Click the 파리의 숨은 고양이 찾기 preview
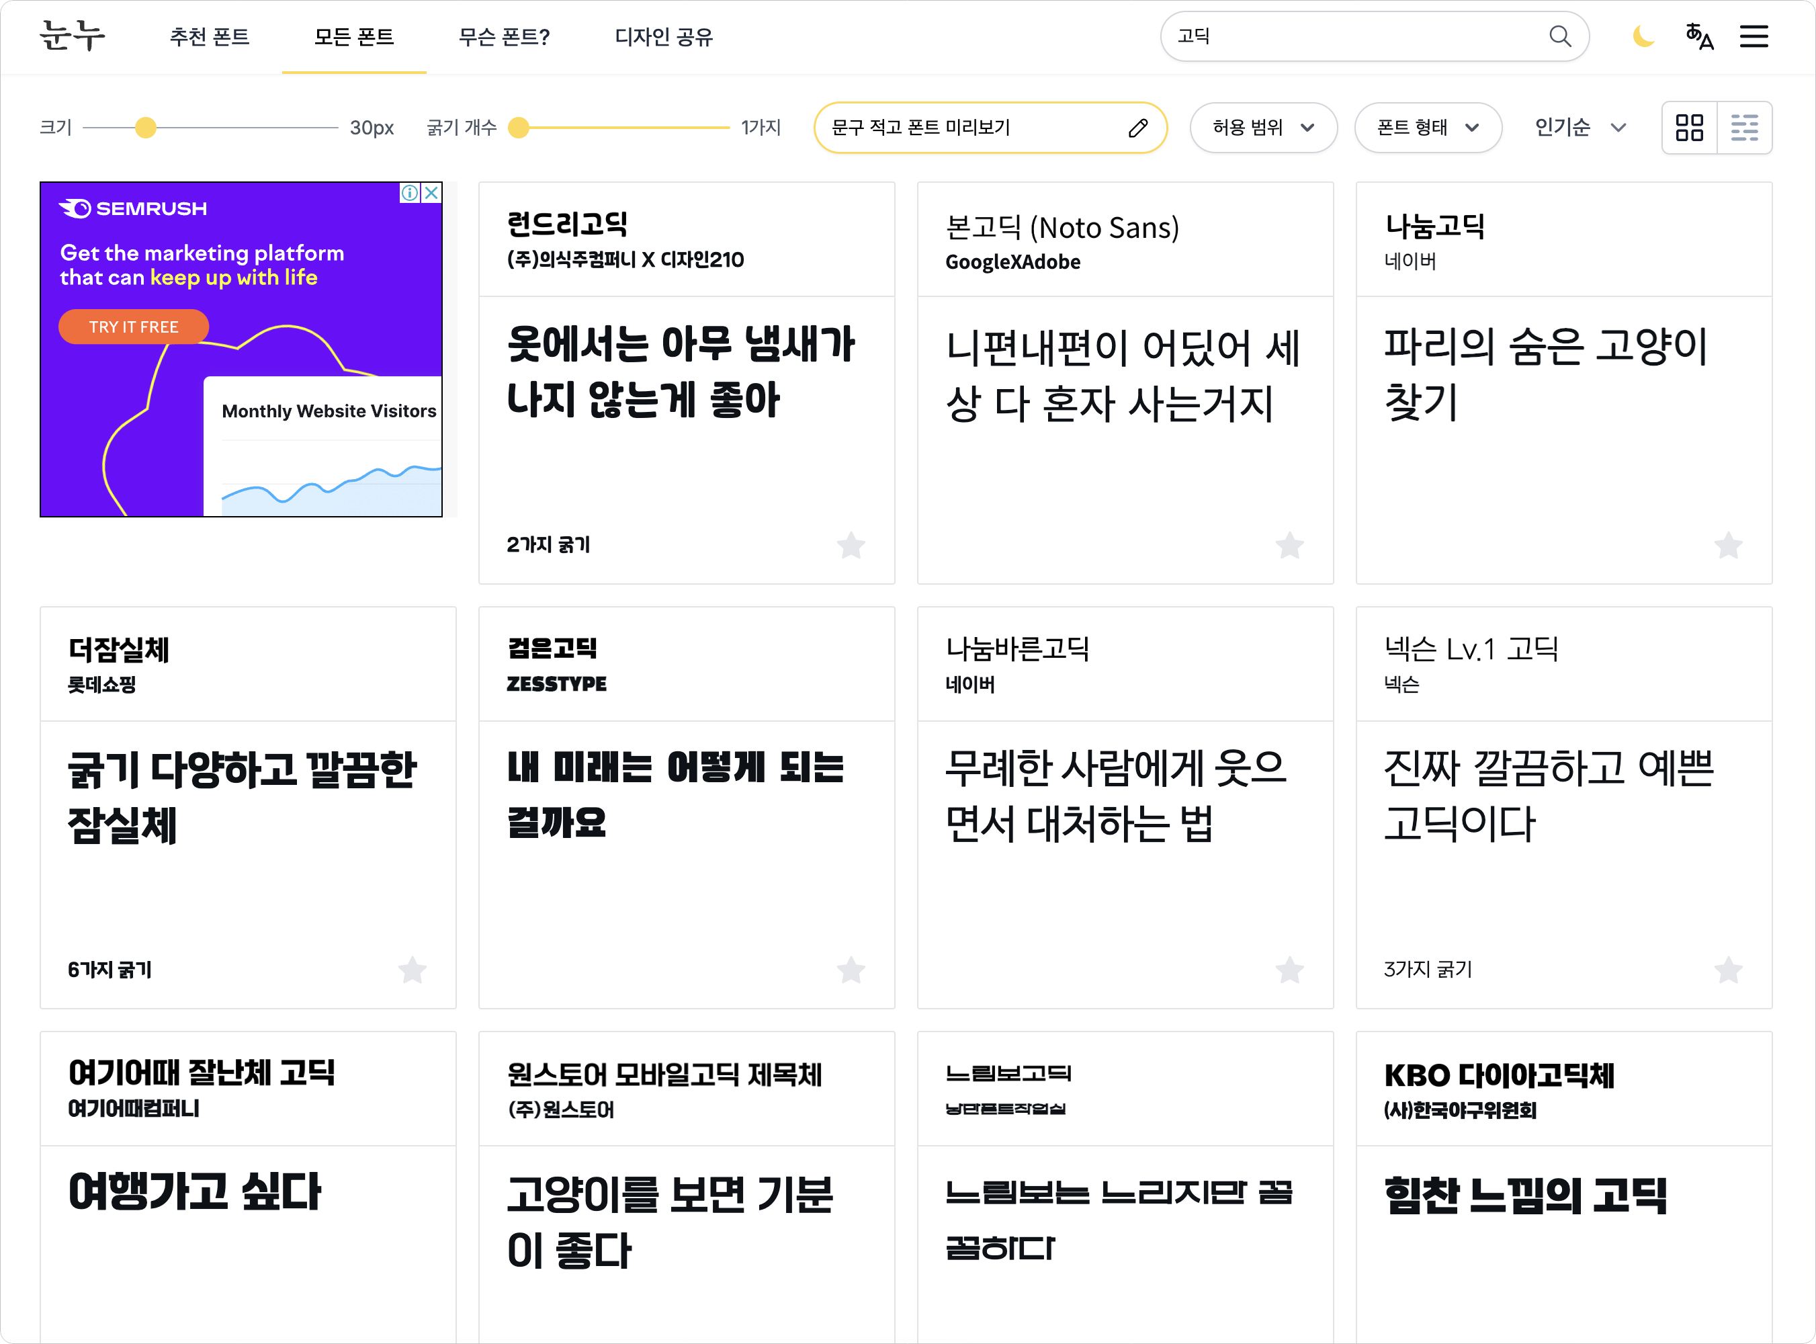Viewport: 1816px width, 1344px height. tap(1545, 374)
